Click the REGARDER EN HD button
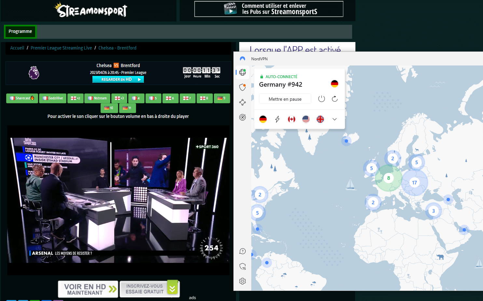The height and width of the screenshot is (301, 483). click(118, 79)
